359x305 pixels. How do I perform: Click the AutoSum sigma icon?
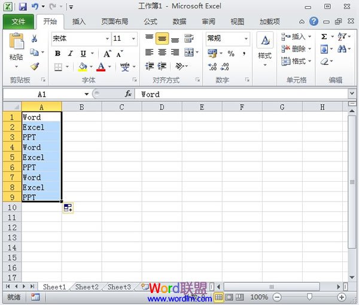324,37
